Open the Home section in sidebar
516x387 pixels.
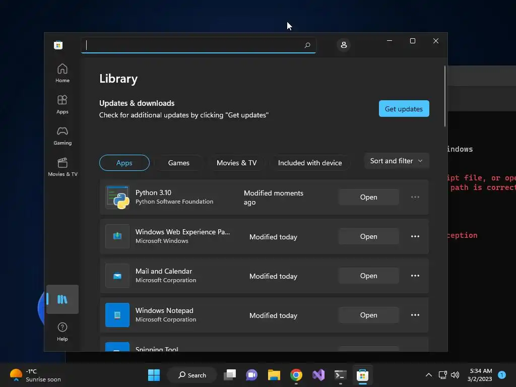[62, 73]
